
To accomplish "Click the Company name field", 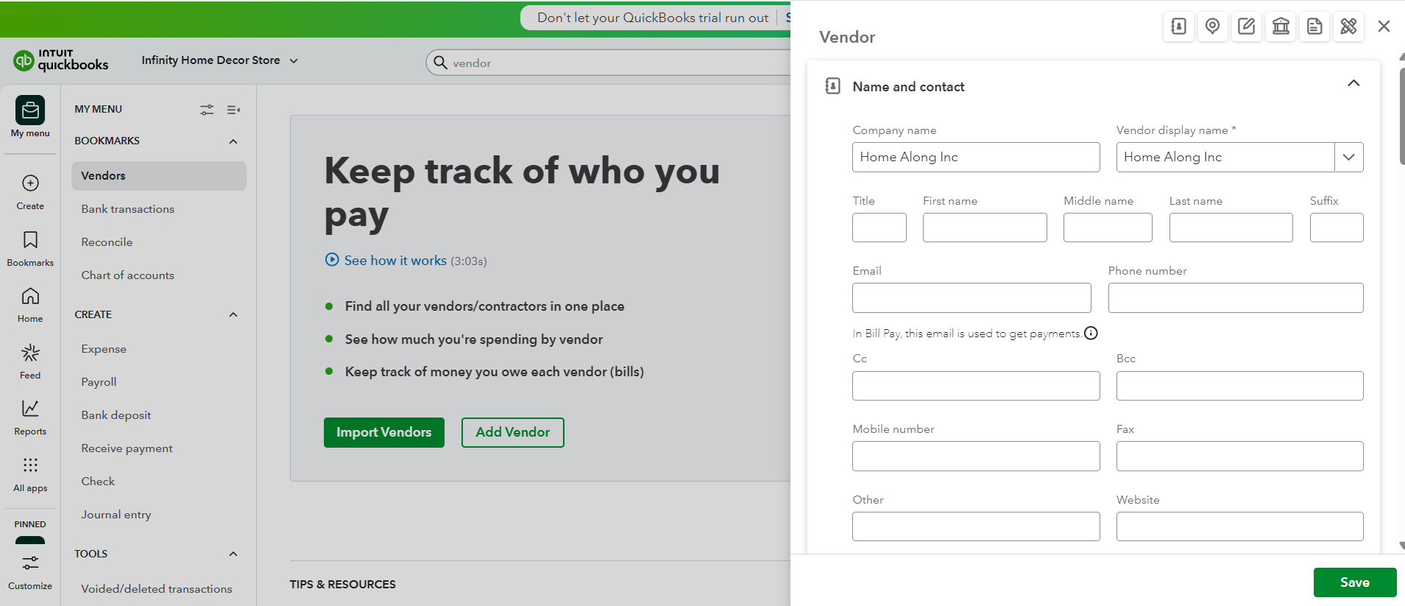I will pos(976,157).
